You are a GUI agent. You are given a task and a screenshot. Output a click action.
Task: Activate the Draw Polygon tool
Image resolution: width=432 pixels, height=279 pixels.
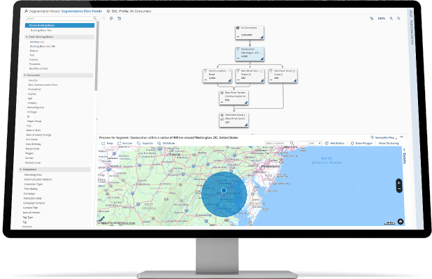pyautogui.click(x=361, y=143)
